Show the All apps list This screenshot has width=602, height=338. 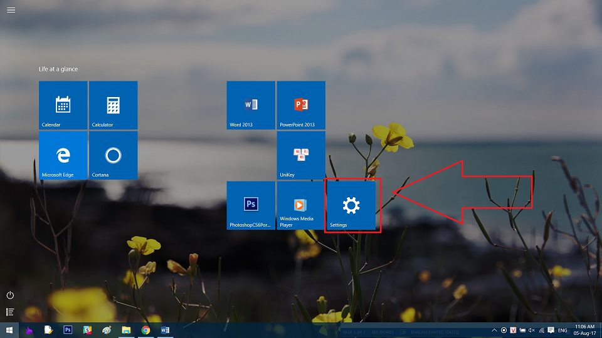[11, 312]
